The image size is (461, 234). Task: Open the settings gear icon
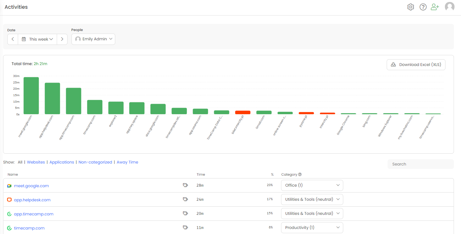pyautogui.click(x=411, y=7)
